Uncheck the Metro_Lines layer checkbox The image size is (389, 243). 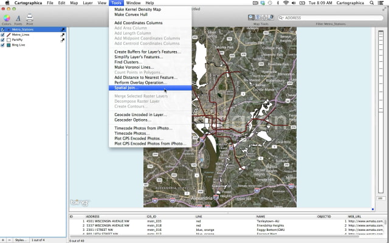(x=3, y=35)
